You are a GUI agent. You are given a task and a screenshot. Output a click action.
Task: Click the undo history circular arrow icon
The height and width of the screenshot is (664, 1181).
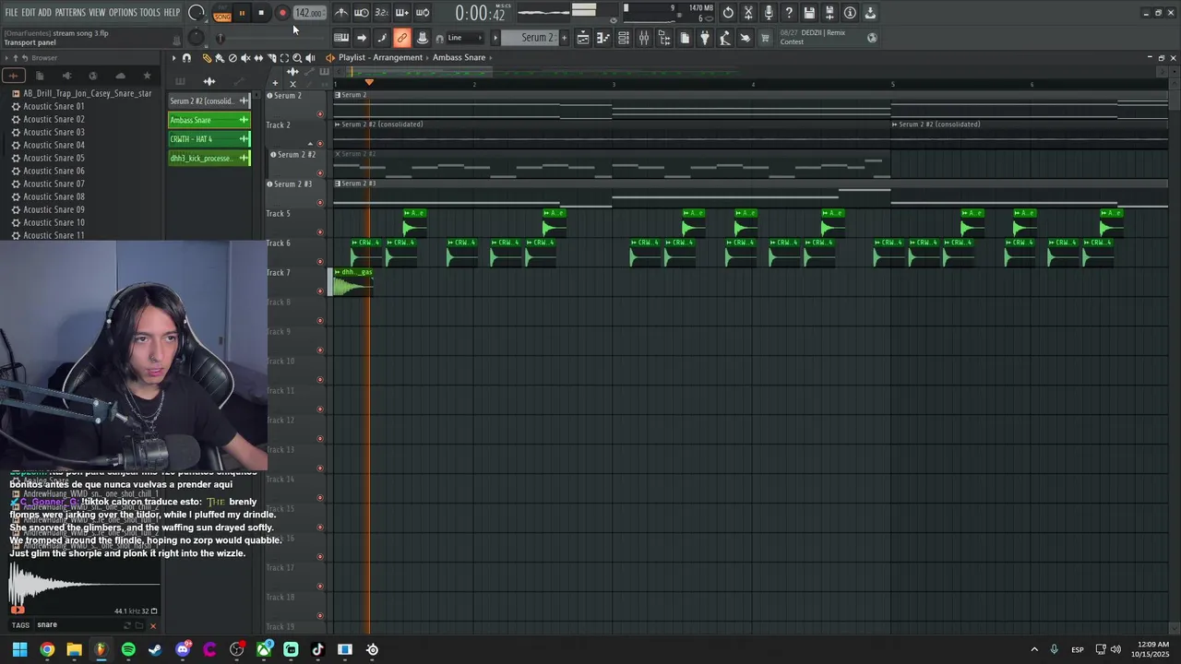[x=728, y=13]
